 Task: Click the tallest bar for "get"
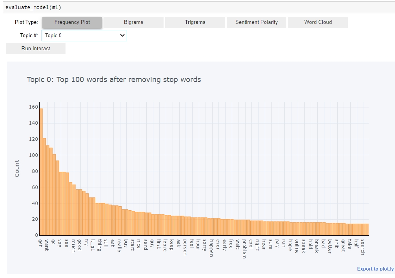click(41, 173)
